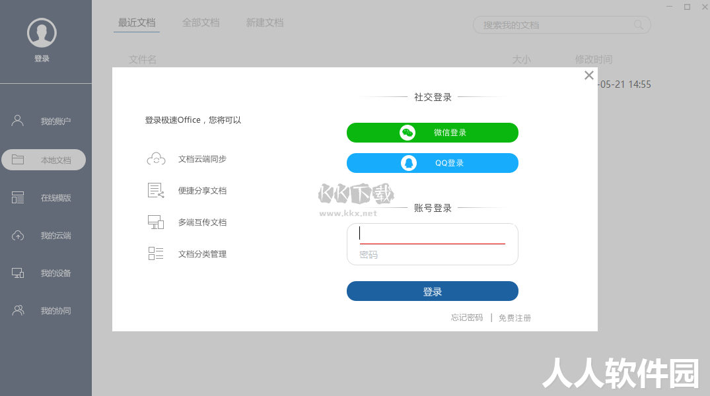Focus the search my documents field

pyautogui.click(x=562, y=25)
